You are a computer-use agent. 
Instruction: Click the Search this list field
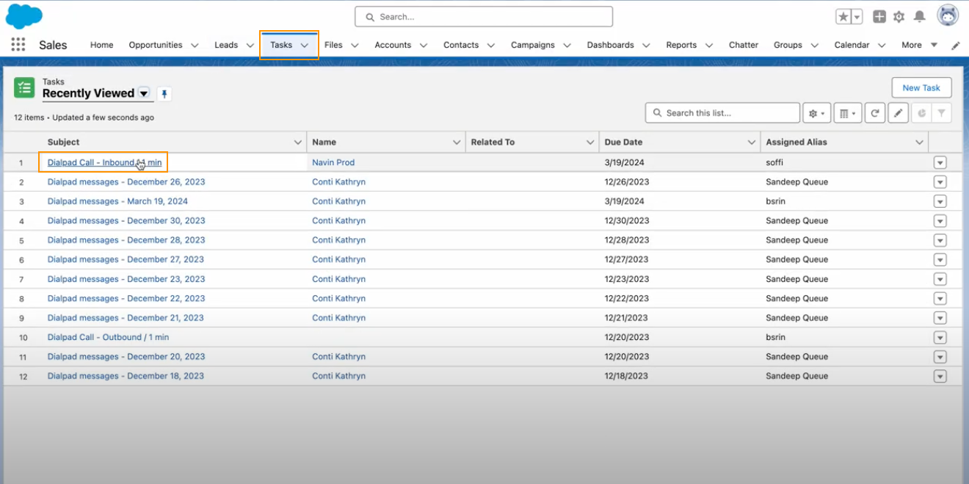(722, 113)
